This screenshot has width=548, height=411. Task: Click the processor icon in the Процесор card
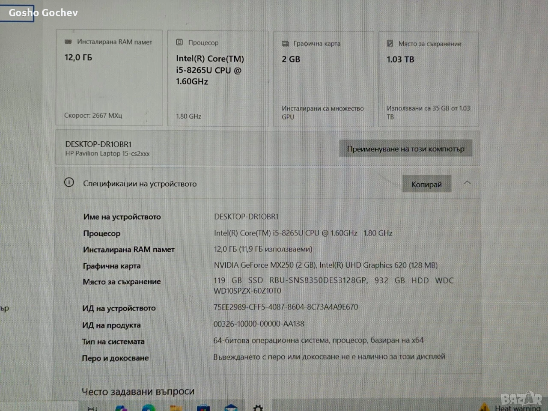click(180, 42)
